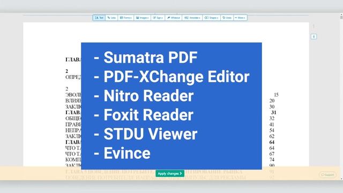Screen dimensions: 343x193
Task: Select the Text tool in the toolbar
Action: coord(99,18)
